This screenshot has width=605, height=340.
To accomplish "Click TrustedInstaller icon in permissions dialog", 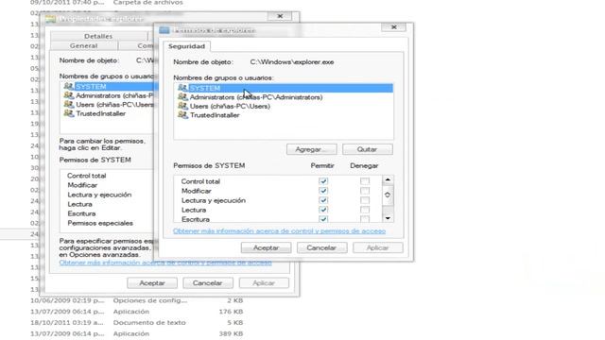I will coord(182,114).
